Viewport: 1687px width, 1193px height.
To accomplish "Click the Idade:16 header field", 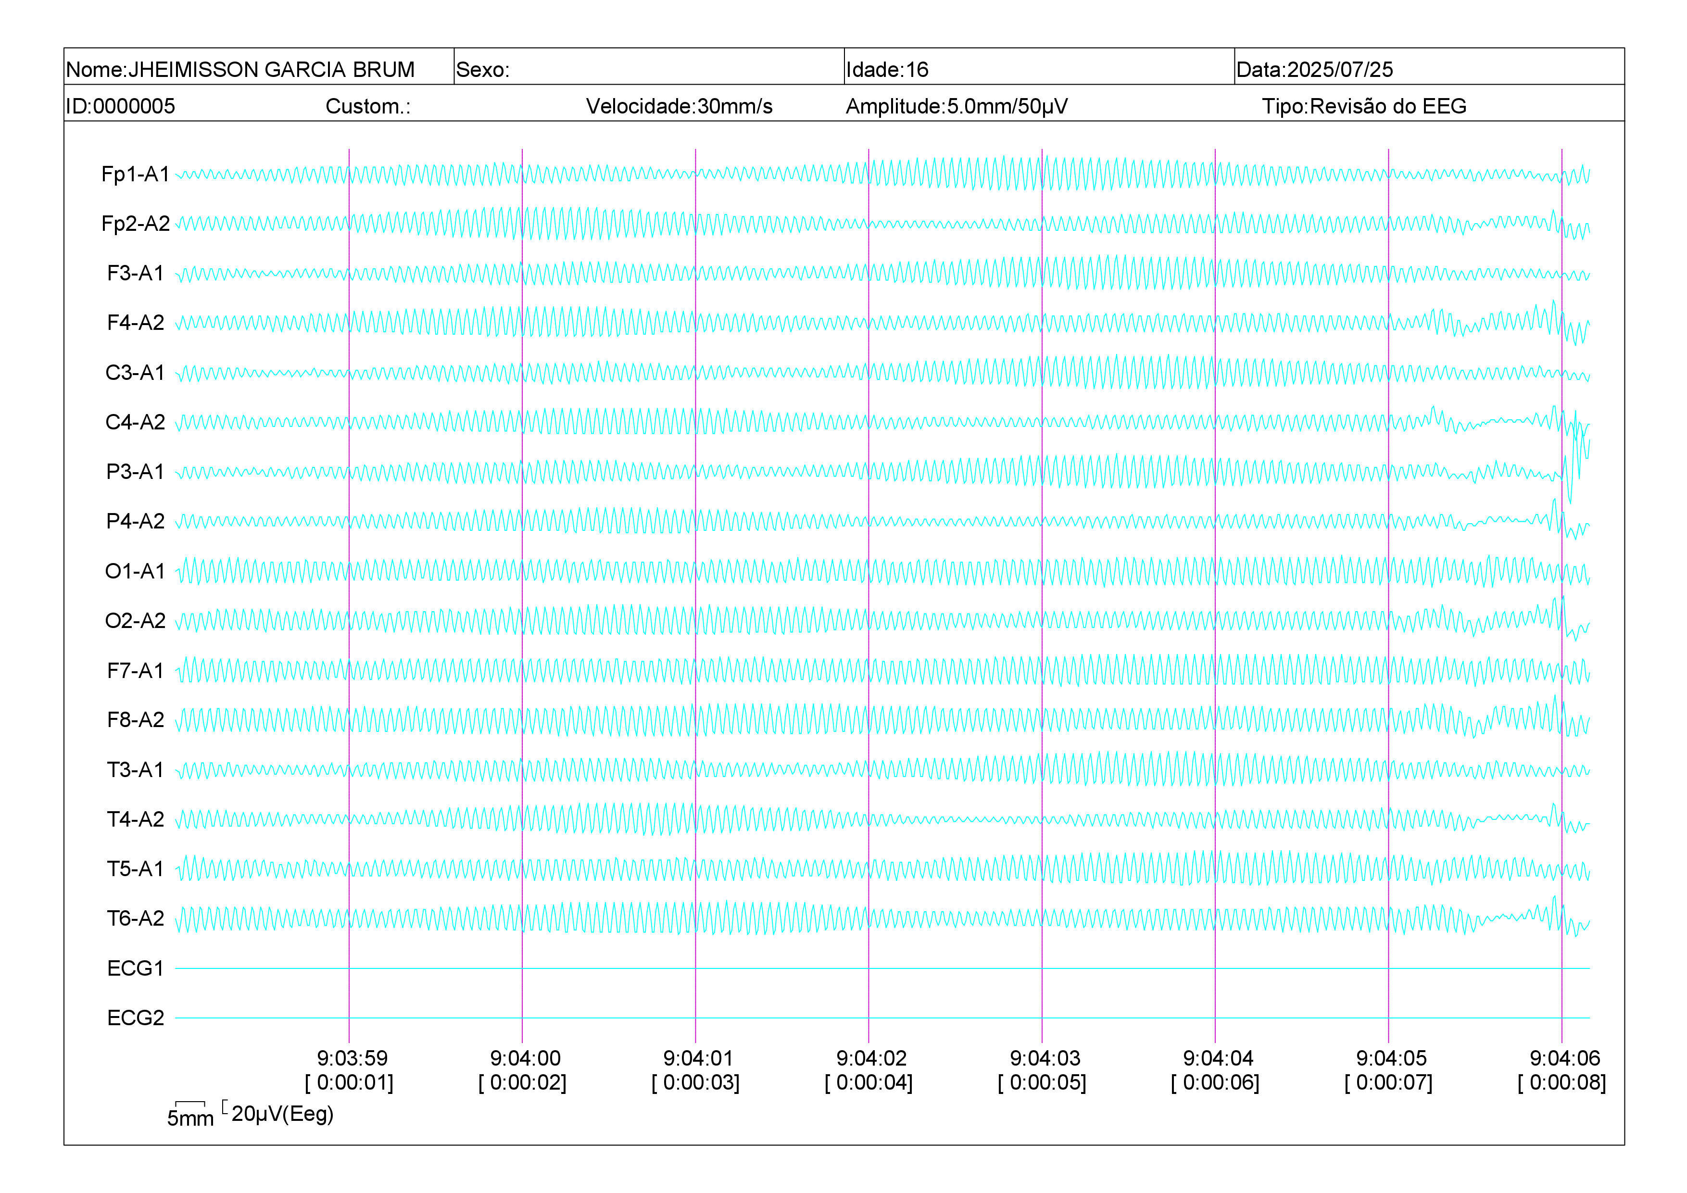I will click(x=1039, y=67).
